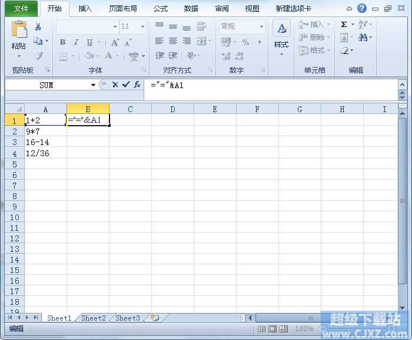Expand the font size dropdown showing 11
This screenshot has height=340, width=412.
142,27
